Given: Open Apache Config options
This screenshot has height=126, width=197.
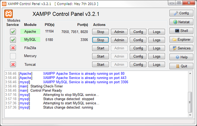Looking at the screenshot, I should pos(138,32).
